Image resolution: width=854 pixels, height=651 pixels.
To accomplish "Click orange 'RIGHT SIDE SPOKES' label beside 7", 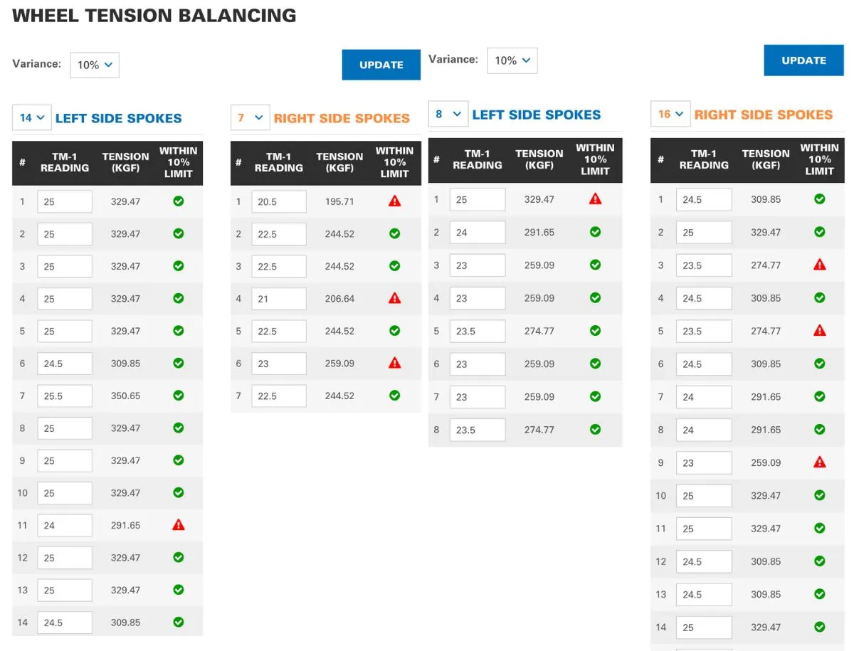I will click(342, 118).
